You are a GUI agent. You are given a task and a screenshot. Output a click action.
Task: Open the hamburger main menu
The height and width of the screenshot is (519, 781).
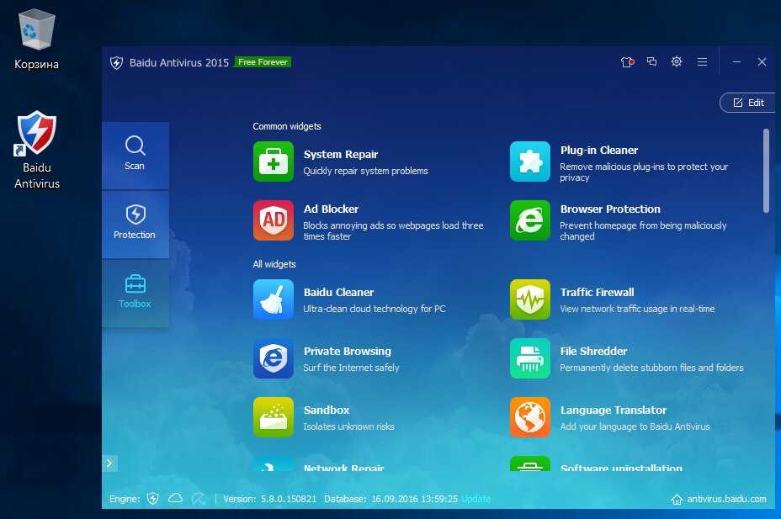click(x=702, y=61)
